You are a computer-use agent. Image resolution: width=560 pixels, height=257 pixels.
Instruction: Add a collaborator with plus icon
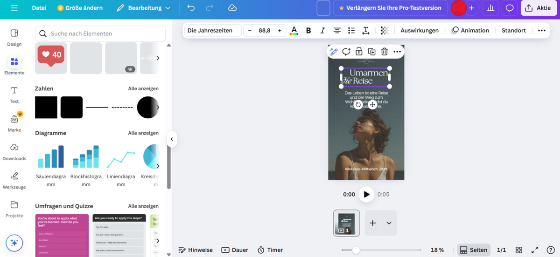[471, 8]
